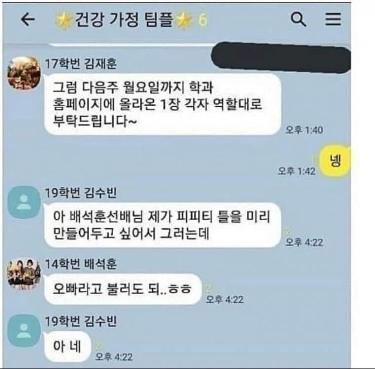The image size is (375, 369).
Task: Tap the first 19학번 김수빈 name label
Action: tap(81, 193)
